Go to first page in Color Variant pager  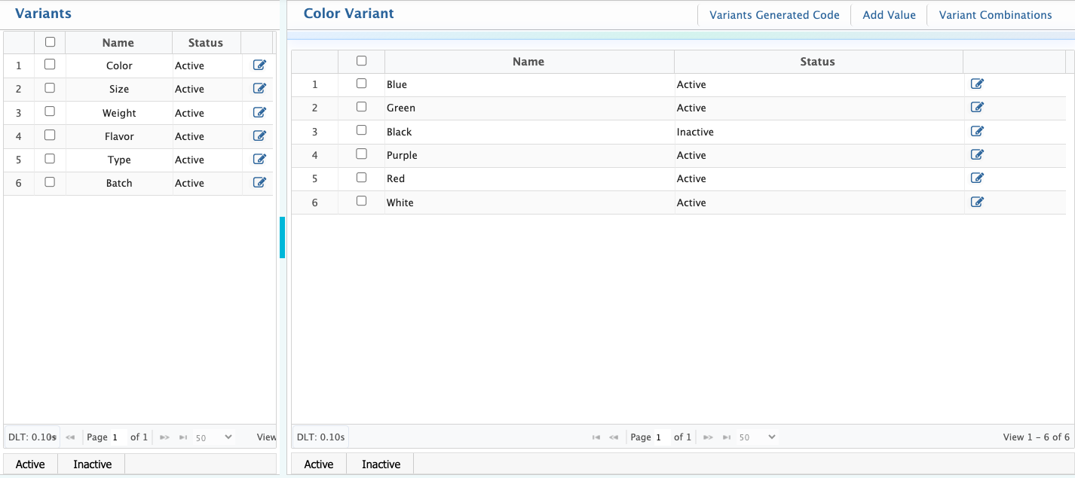pyautogui.click(x=596, y=437)
